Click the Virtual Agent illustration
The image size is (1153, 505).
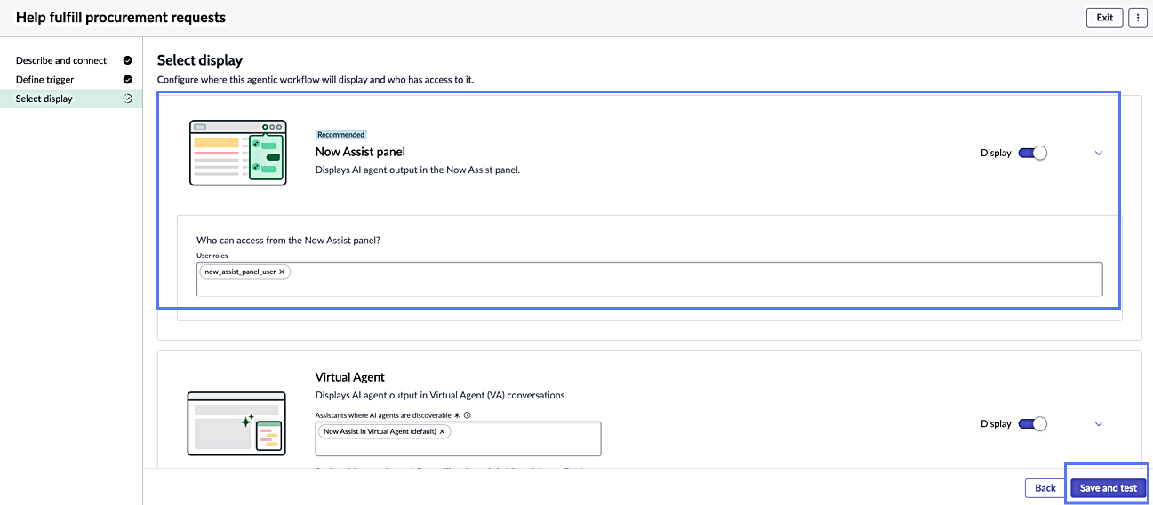(x=236, y=423)
